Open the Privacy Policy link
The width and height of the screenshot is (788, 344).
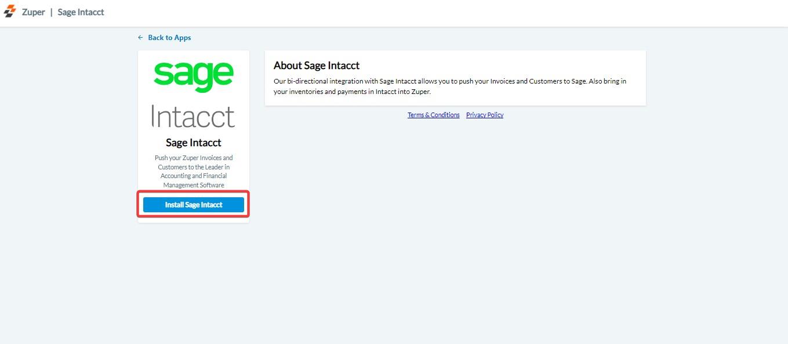click(485, 114)
